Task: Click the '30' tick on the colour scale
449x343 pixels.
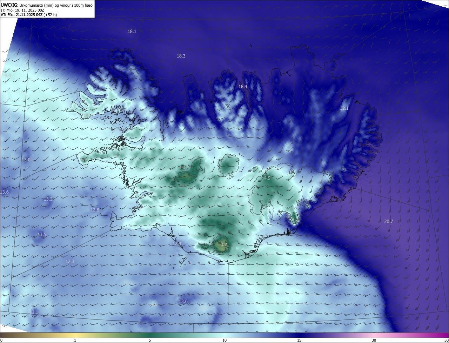Action: (374, 340)
